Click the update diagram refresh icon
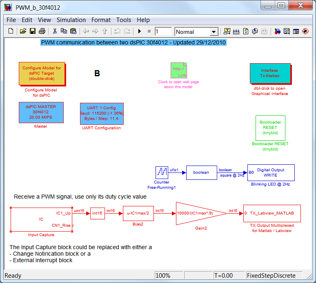This screenshot has width=316, height=283. (246, 31)
